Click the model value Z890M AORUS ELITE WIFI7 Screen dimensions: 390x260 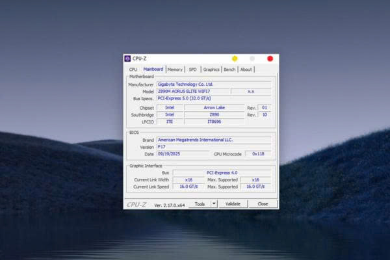[193, 91]
